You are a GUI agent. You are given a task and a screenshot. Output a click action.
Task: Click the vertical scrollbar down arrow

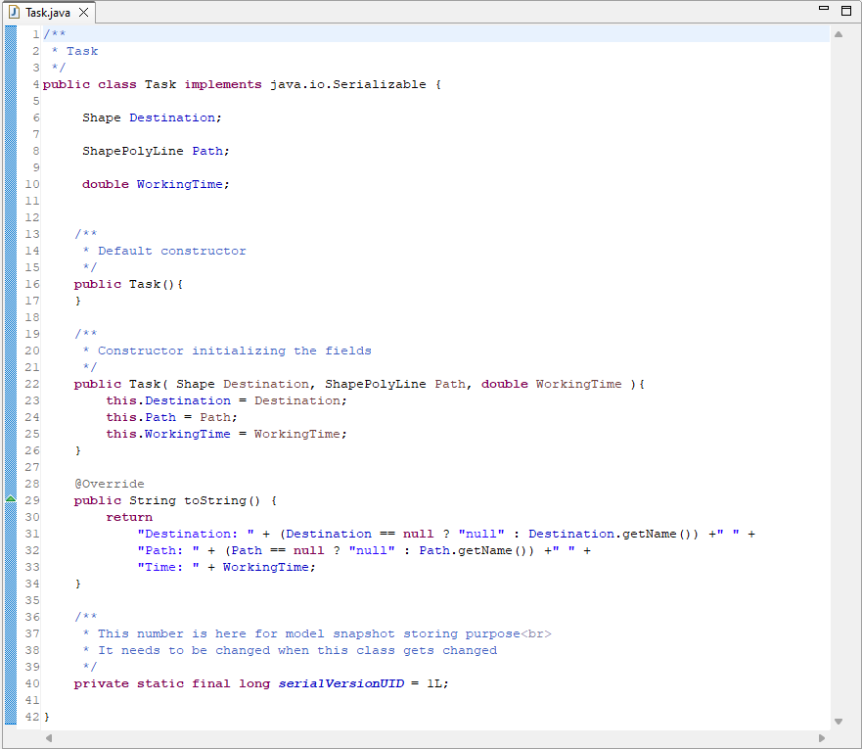838,722
